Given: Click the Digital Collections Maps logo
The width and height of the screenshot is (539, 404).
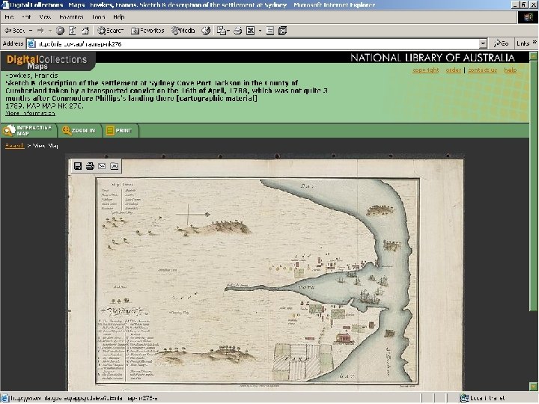Looking at the screenshot, I should [46, 61].
